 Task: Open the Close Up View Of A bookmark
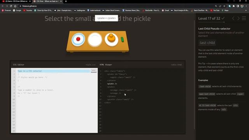[x=43, y=10]
